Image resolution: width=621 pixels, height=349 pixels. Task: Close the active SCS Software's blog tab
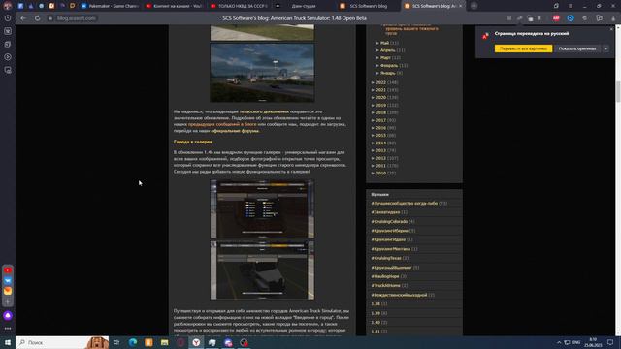(460, 6)
